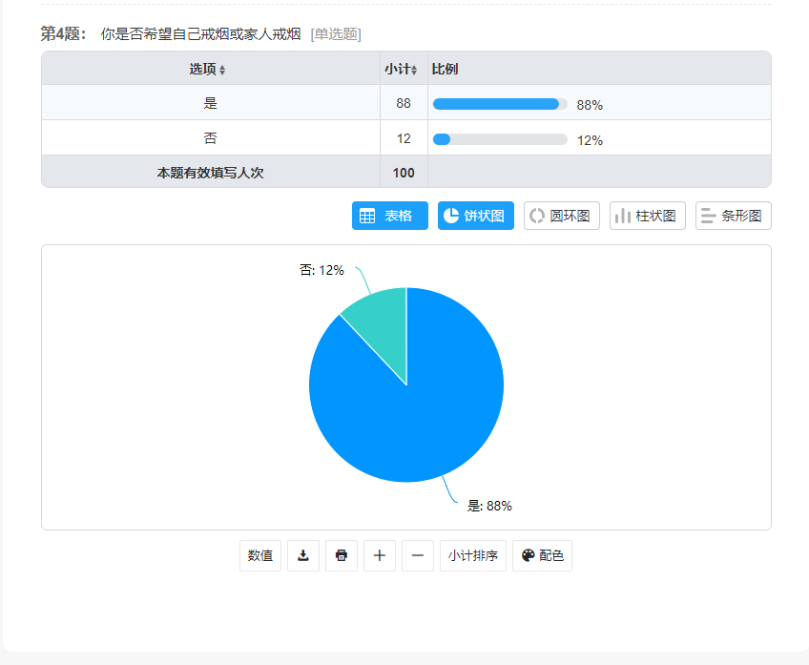The width and height of the screenshot is (809, 665).
Task: Print the chart
Action: (x=342, y=555)
